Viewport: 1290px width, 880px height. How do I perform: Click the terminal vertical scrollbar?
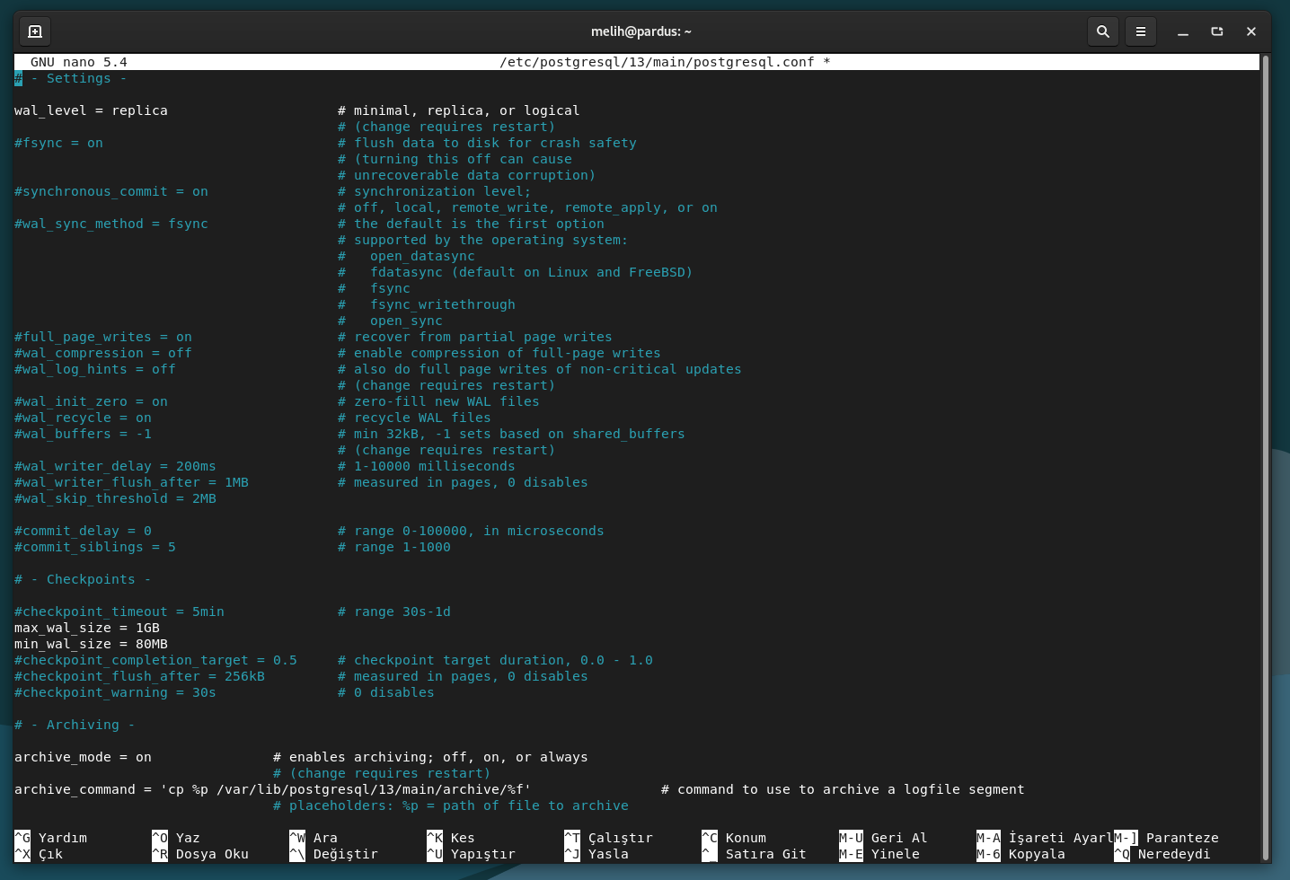point(1265,458)
